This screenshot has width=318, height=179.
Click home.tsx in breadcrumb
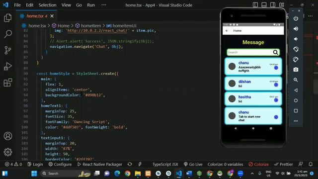coord(37,26)
